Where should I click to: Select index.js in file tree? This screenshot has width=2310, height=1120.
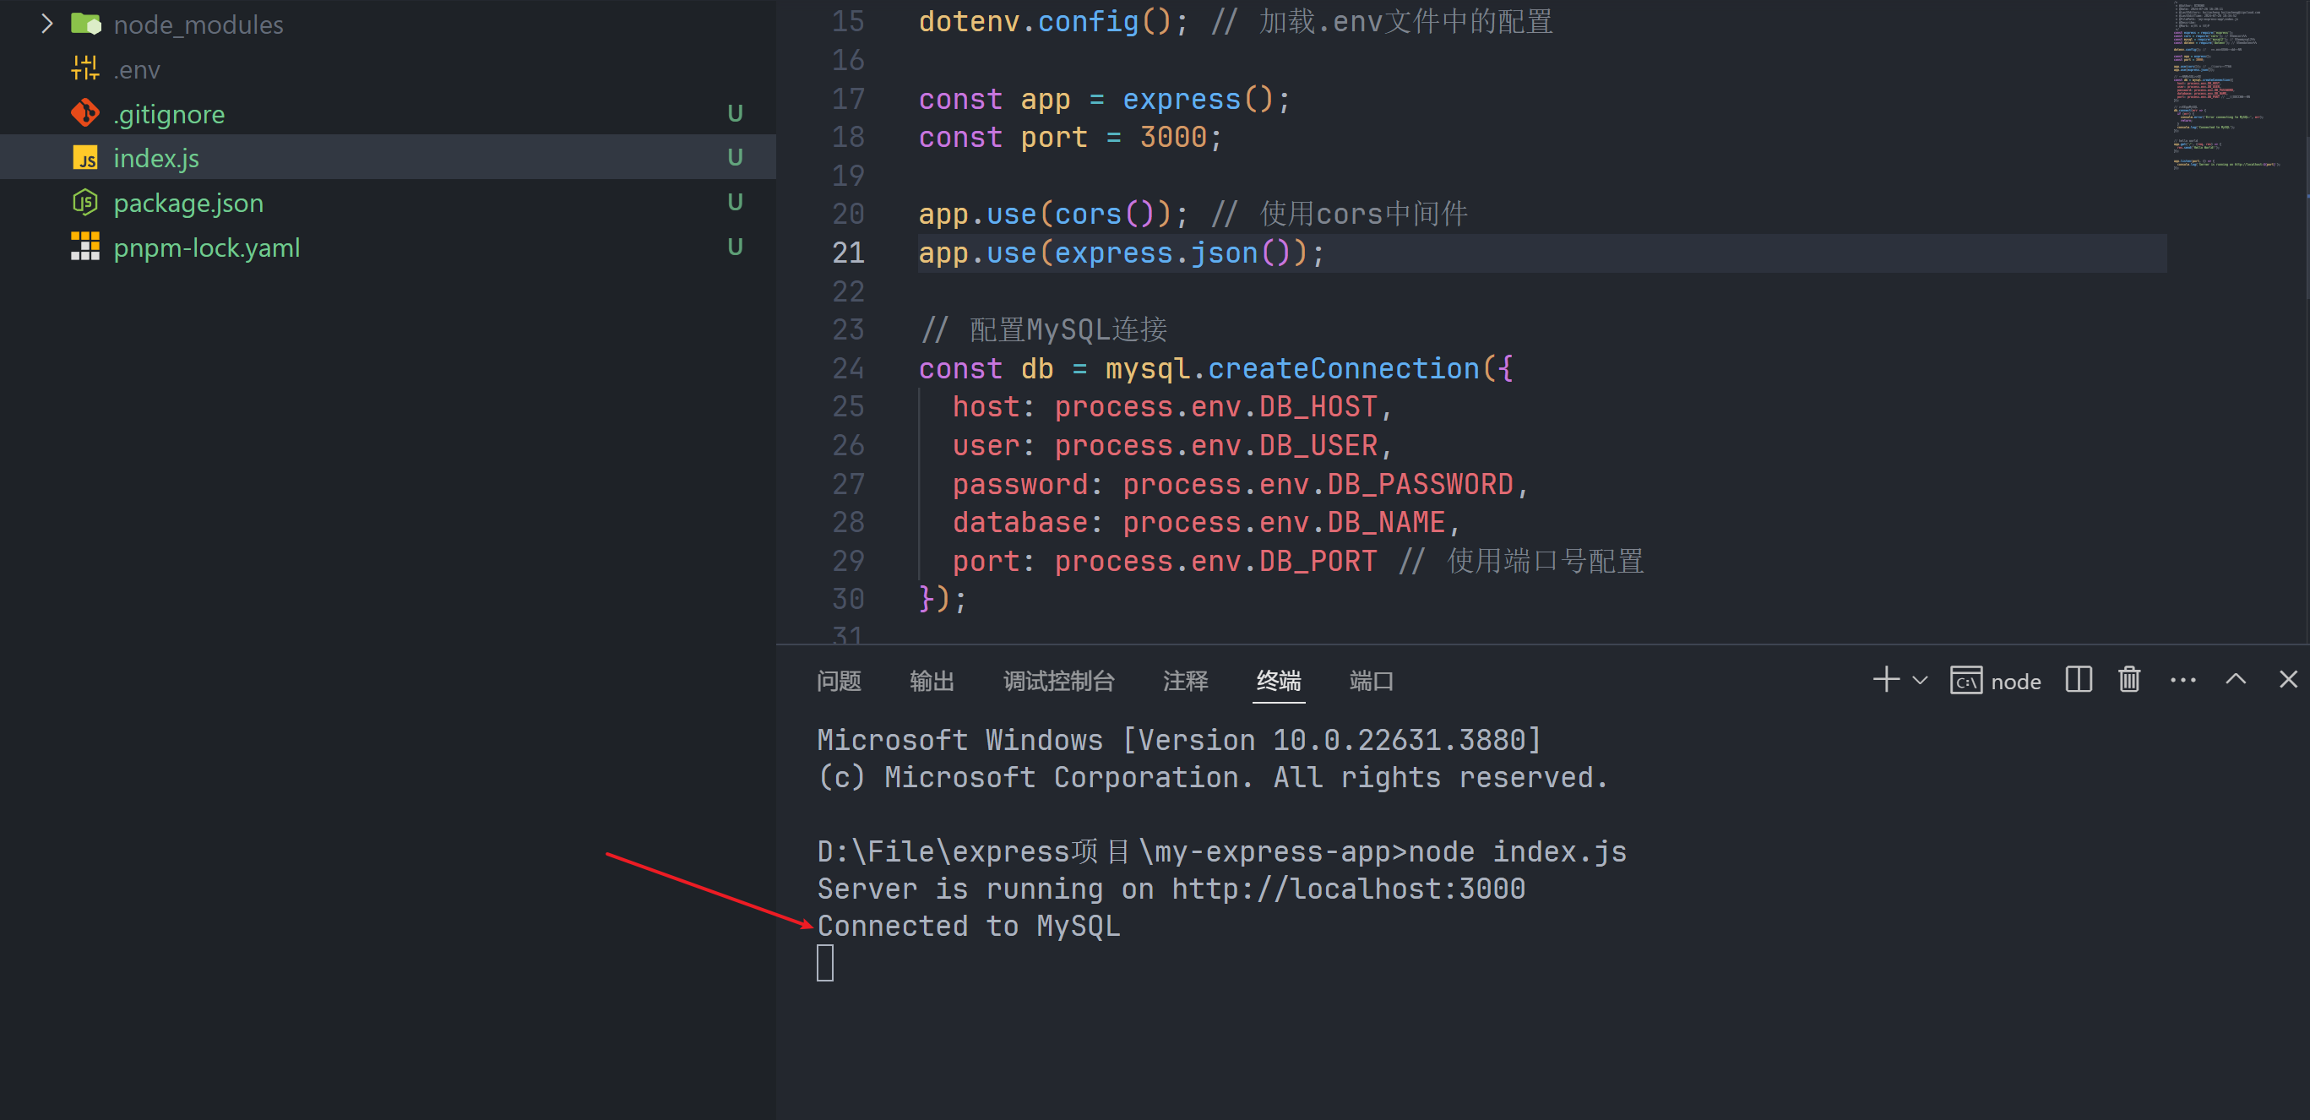click(x=156, y=158)
